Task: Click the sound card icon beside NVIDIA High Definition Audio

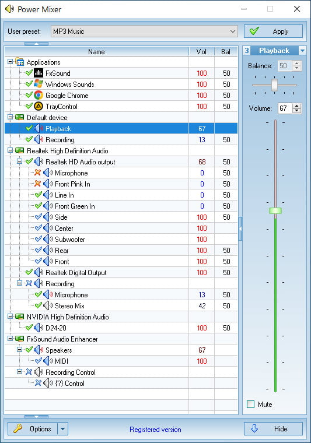Action: tap(19, 317)
